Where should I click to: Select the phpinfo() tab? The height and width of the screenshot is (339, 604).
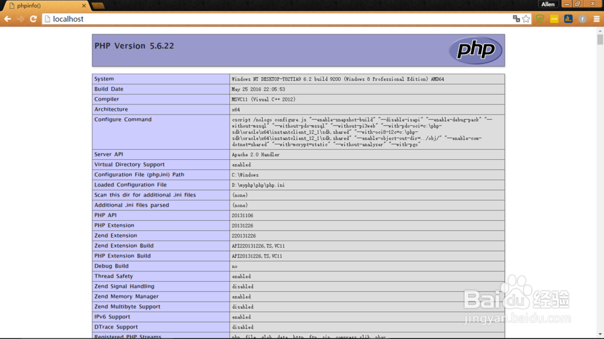point(45,6)
